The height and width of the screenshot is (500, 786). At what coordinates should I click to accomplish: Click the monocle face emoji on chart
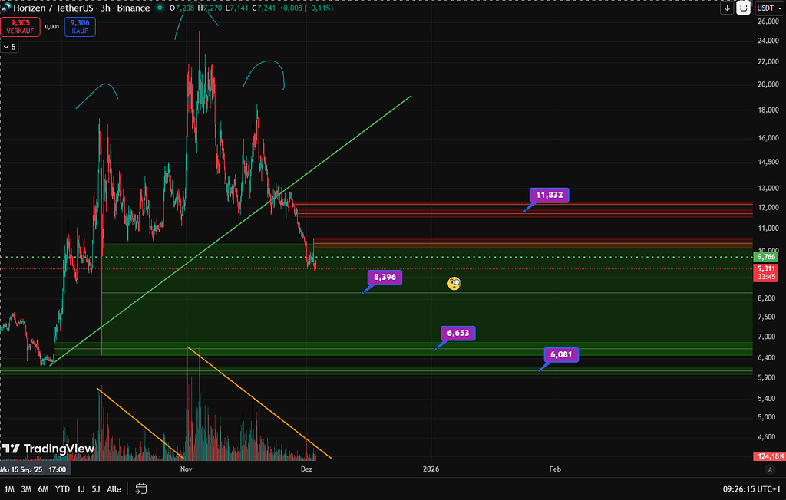pos(454,284)
